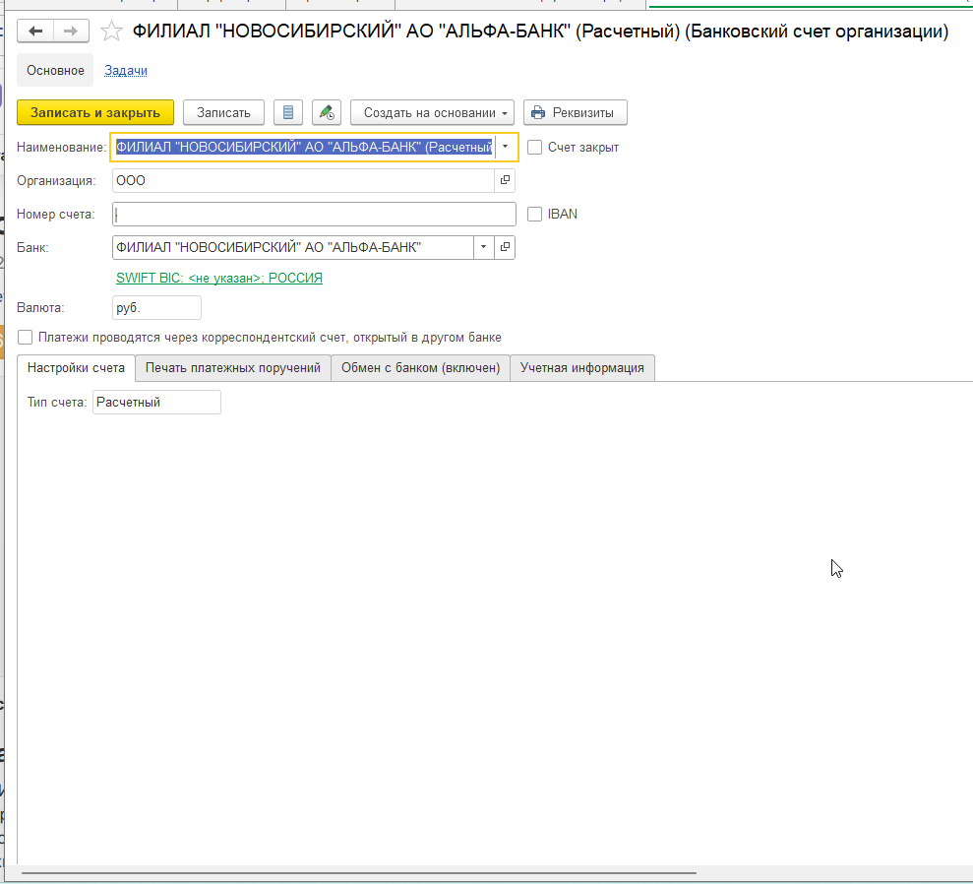Image resolution: width=973 pixels, height=884 pixels.
Task: Open the Учетная информация tab
Action: 582,367
